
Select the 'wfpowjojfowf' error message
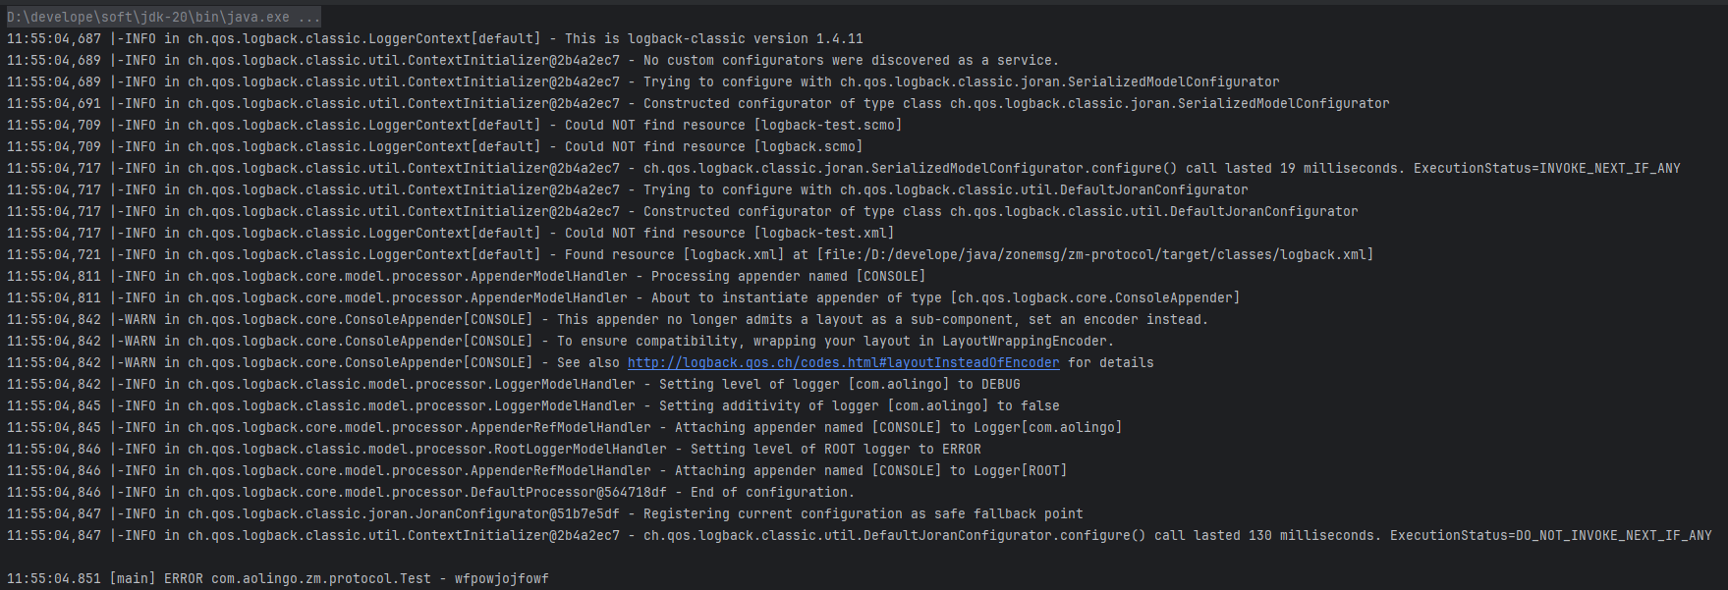[501, 578]
